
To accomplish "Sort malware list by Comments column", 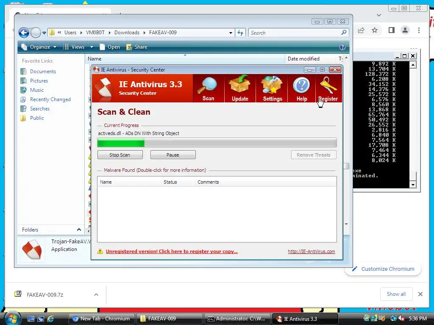I will tap(266, 182).
